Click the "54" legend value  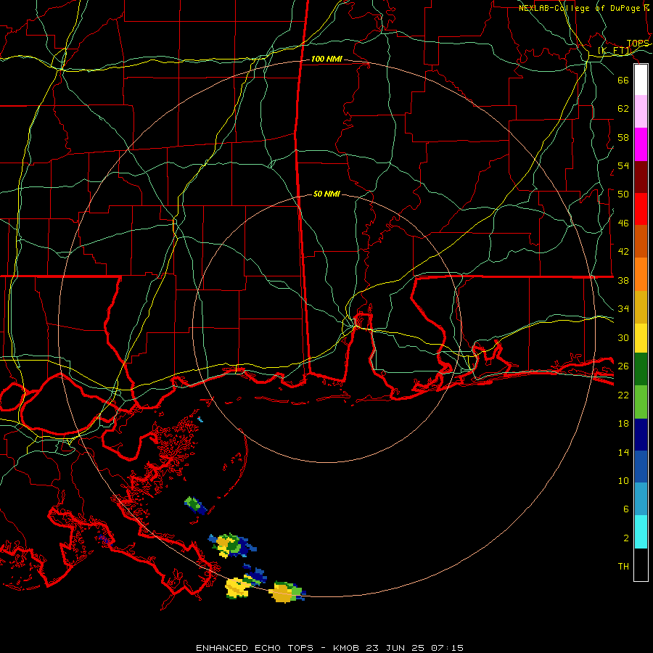(x=623, y=165)
